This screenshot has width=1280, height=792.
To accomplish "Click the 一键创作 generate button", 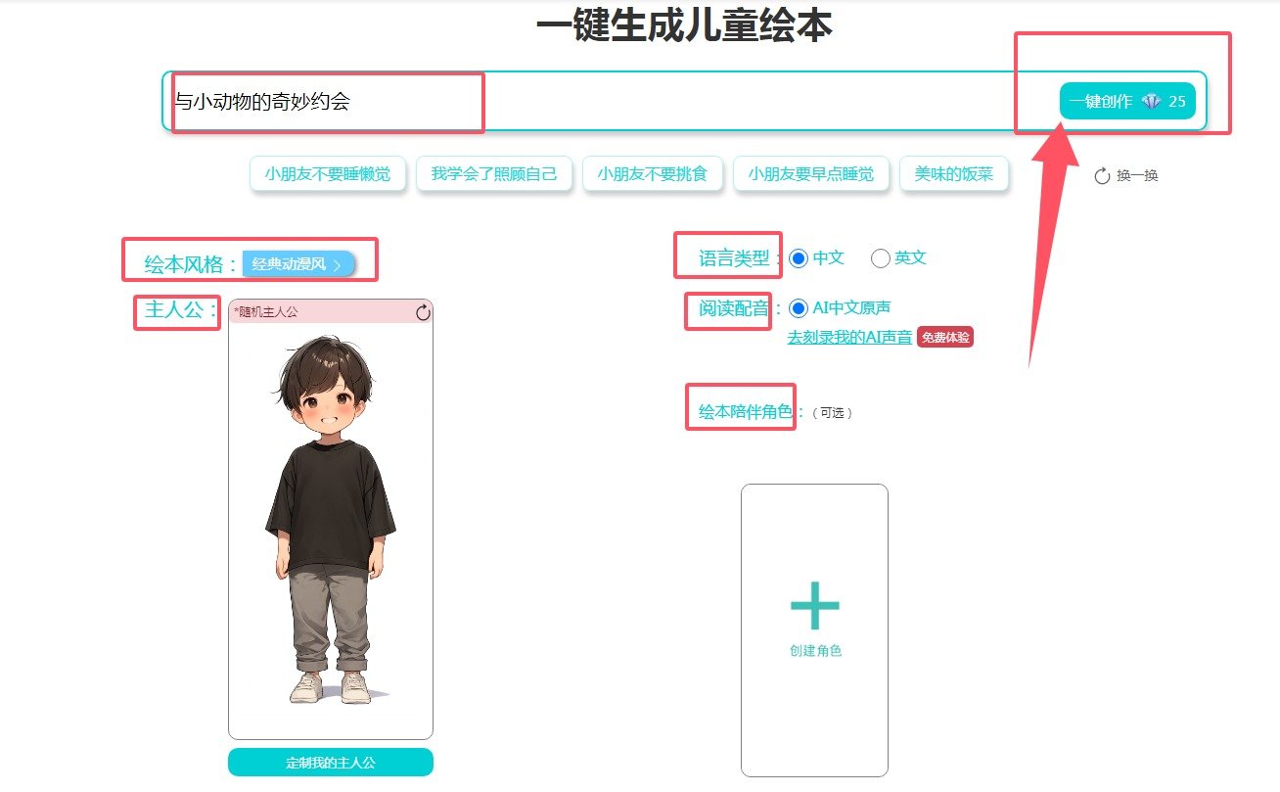I will (1127, 101).
